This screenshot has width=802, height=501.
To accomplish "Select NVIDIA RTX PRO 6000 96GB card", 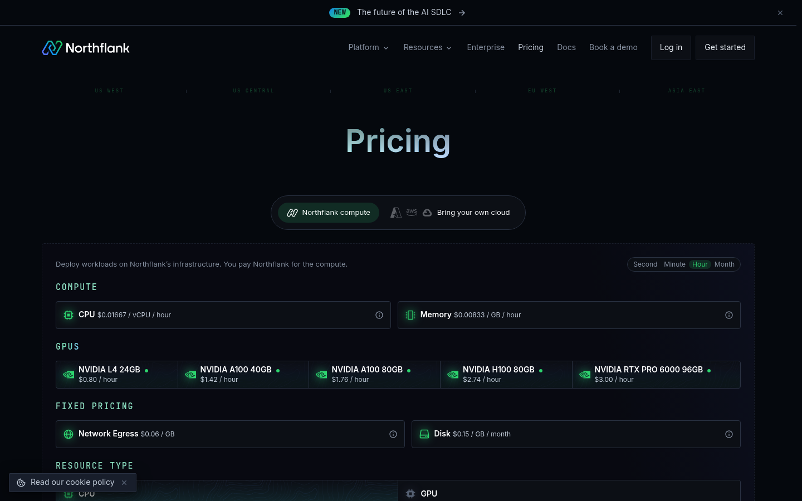I will [x=656, y=375].
